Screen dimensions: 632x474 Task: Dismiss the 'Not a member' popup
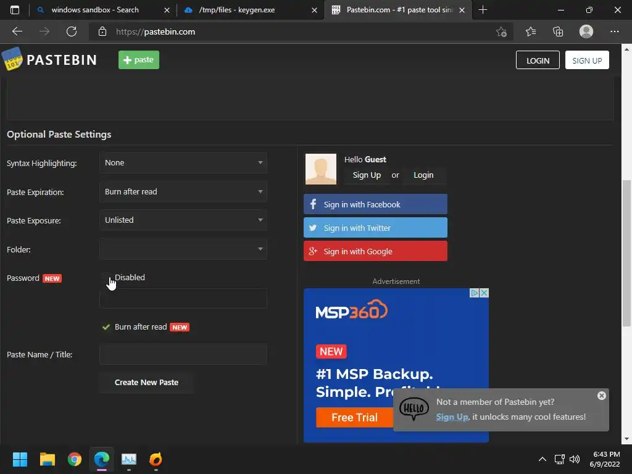[x=601, y=396]
